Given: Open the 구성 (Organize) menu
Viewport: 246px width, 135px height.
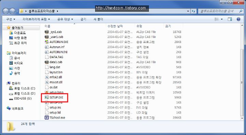Looking at the screenshot, I should click(11, 19).
